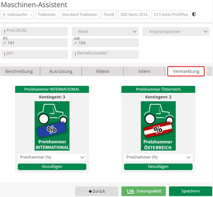
Task: Focus the Preis (EUR) input field
Action: click(34, 32)
